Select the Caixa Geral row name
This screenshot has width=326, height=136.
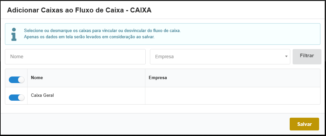[x=42, y=95]
